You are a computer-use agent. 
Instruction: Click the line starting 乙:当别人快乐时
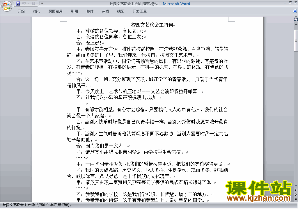[152, 122]
